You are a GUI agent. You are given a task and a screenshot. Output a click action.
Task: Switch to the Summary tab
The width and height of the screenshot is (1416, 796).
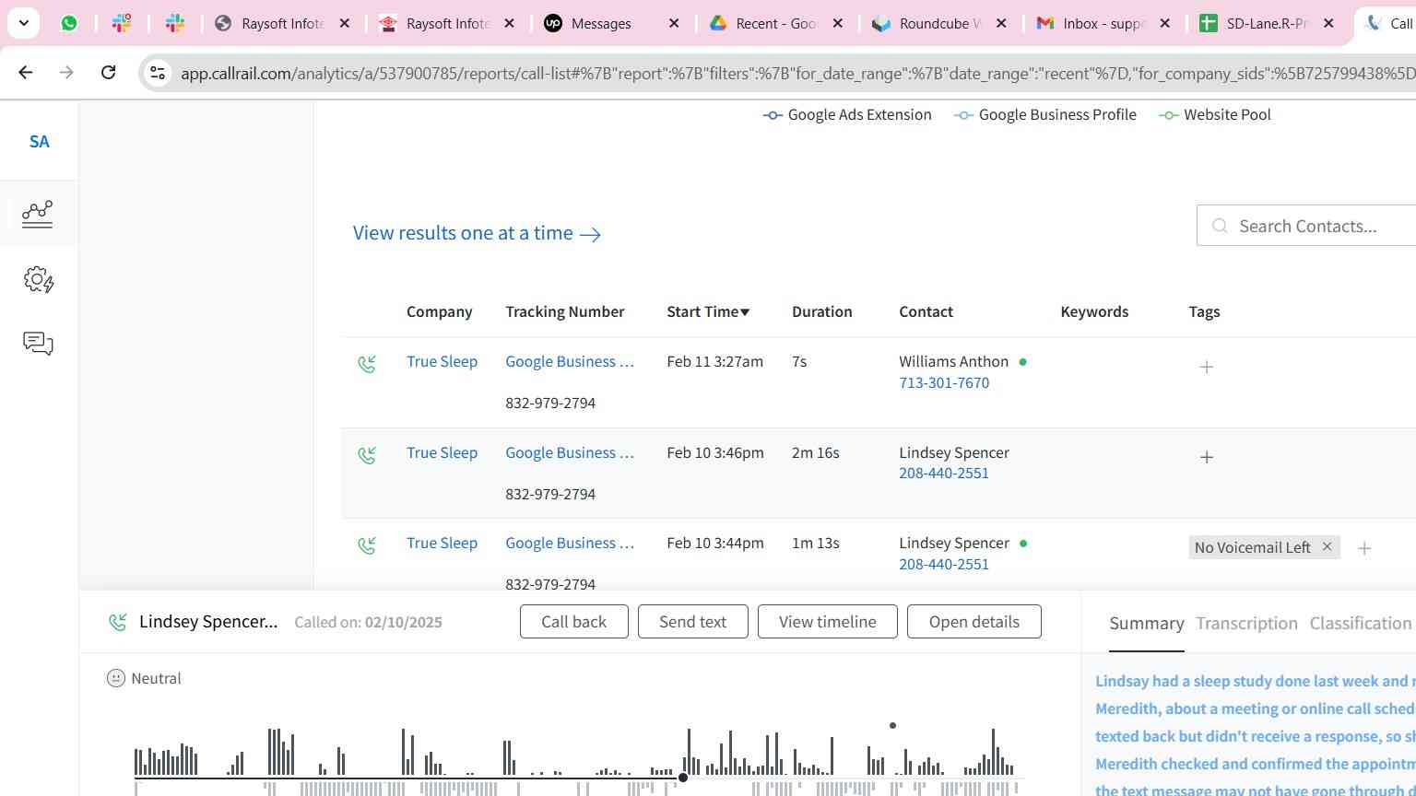1146,624
